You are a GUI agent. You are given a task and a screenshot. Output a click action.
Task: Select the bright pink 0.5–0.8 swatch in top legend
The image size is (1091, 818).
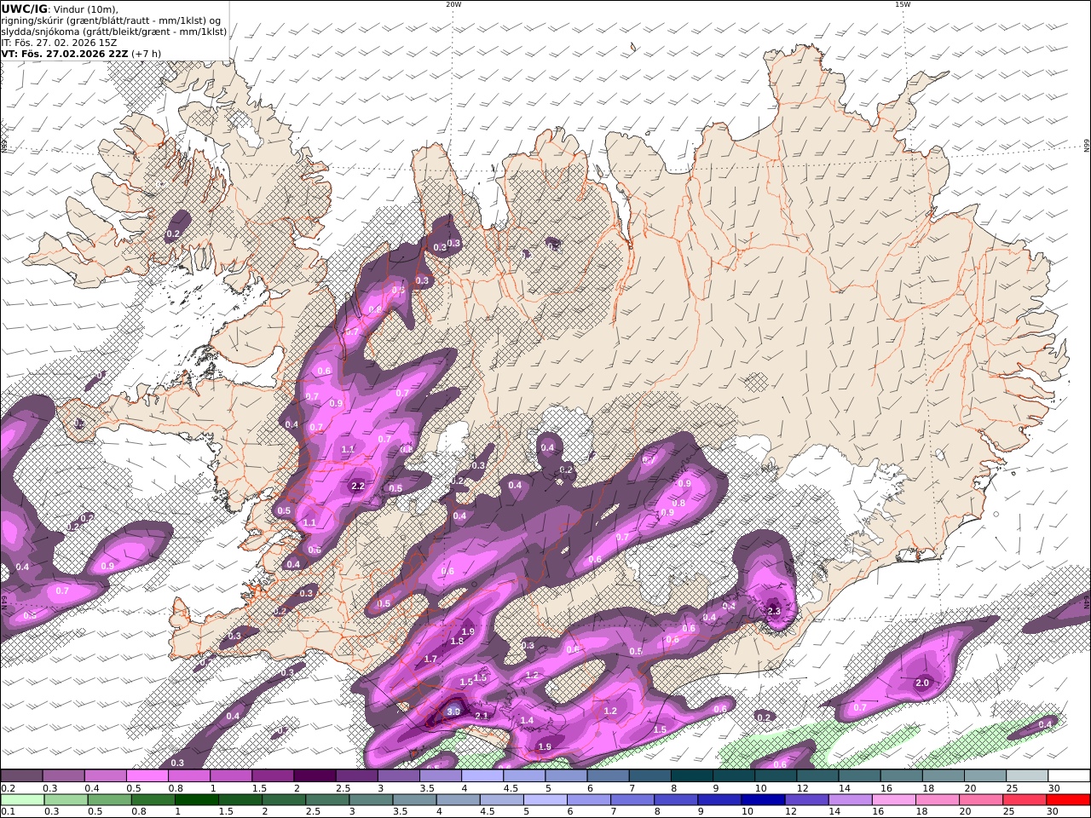(x=147, y=776)
